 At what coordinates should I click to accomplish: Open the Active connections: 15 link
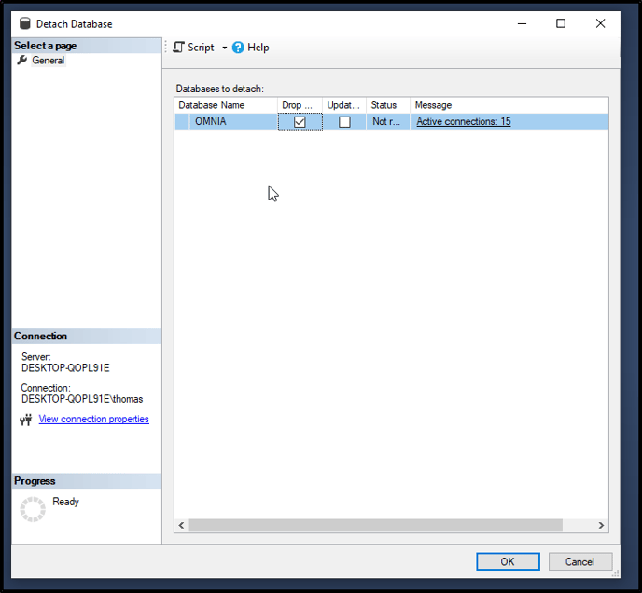pyautogui.click(x=464, y=121)
